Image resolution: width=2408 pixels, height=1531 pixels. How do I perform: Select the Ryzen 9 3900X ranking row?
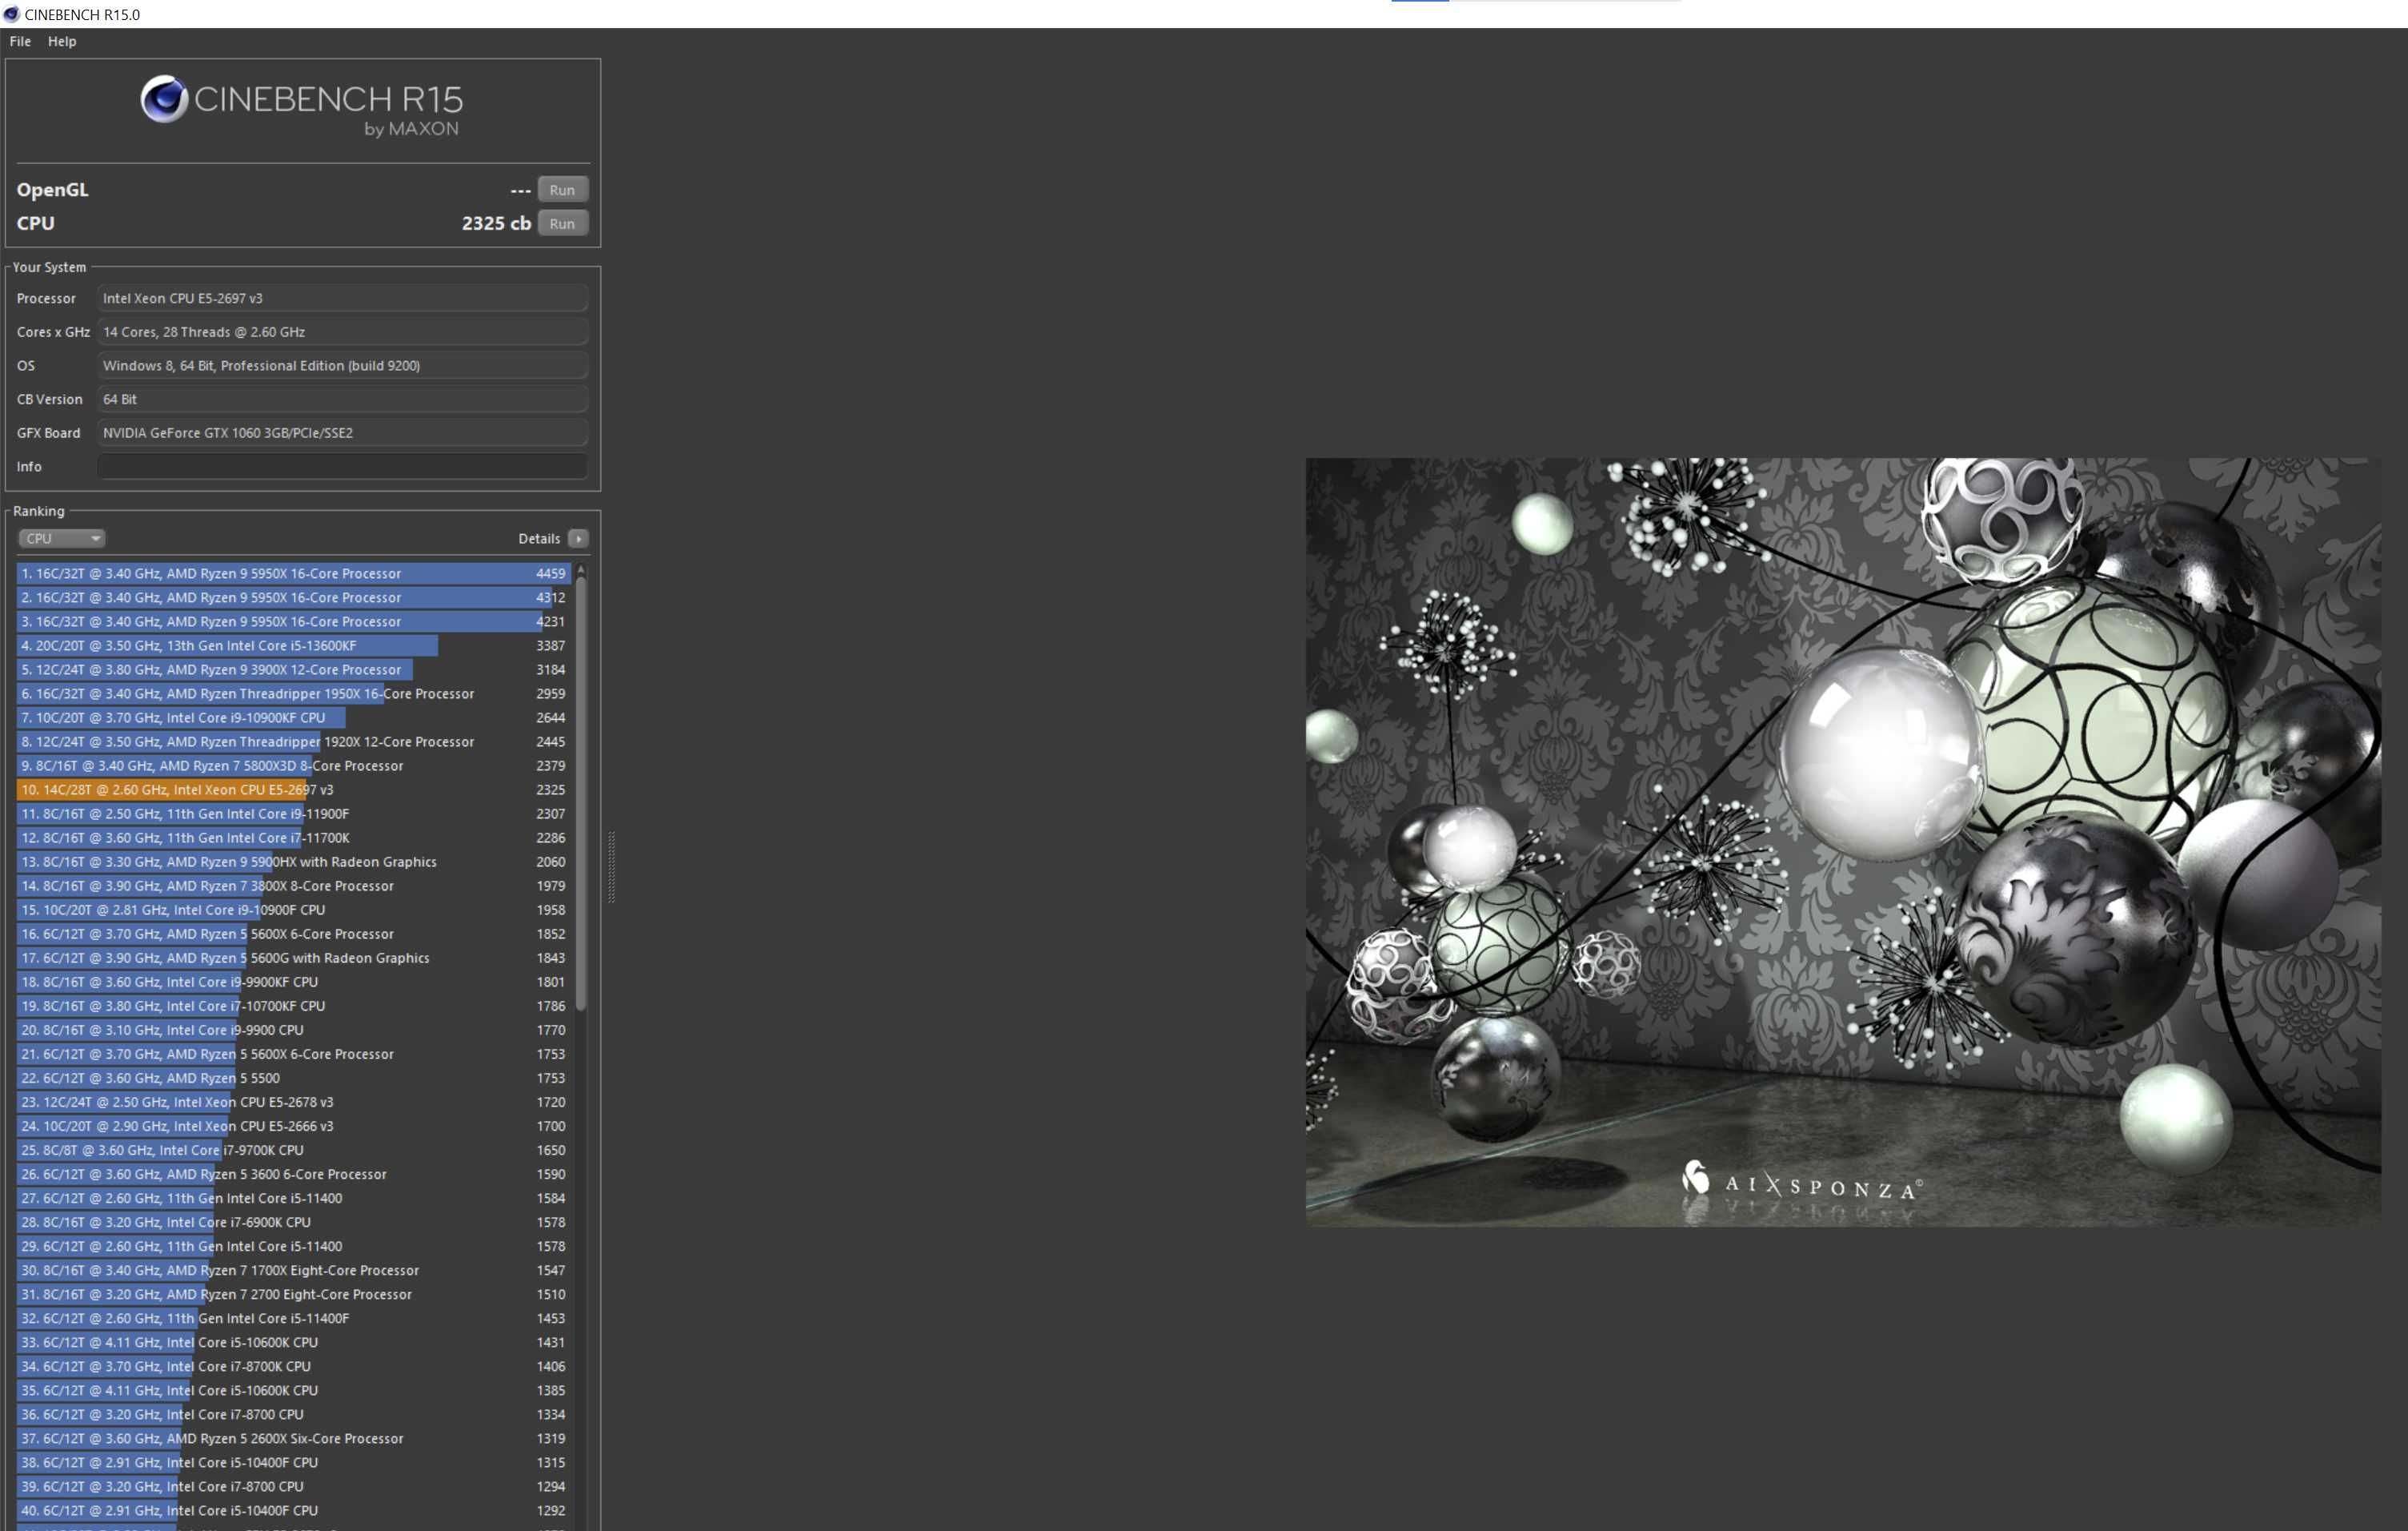click(294, 669)
